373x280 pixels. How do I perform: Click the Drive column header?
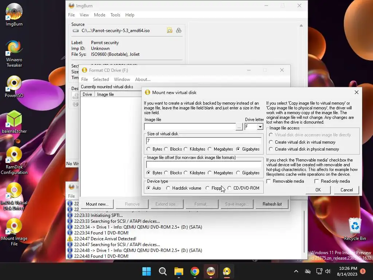pyautogui.click(x=87, y=94)
